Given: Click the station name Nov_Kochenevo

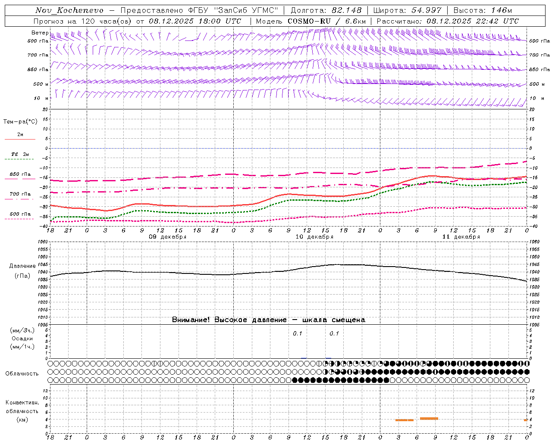Looking at the screenshot, I should click(69, 10).
